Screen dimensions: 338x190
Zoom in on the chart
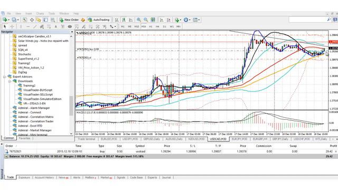139,20
